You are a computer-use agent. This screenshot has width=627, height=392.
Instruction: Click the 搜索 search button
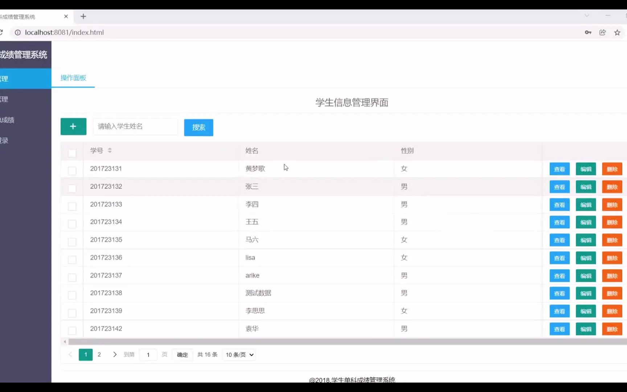(198, 127)
